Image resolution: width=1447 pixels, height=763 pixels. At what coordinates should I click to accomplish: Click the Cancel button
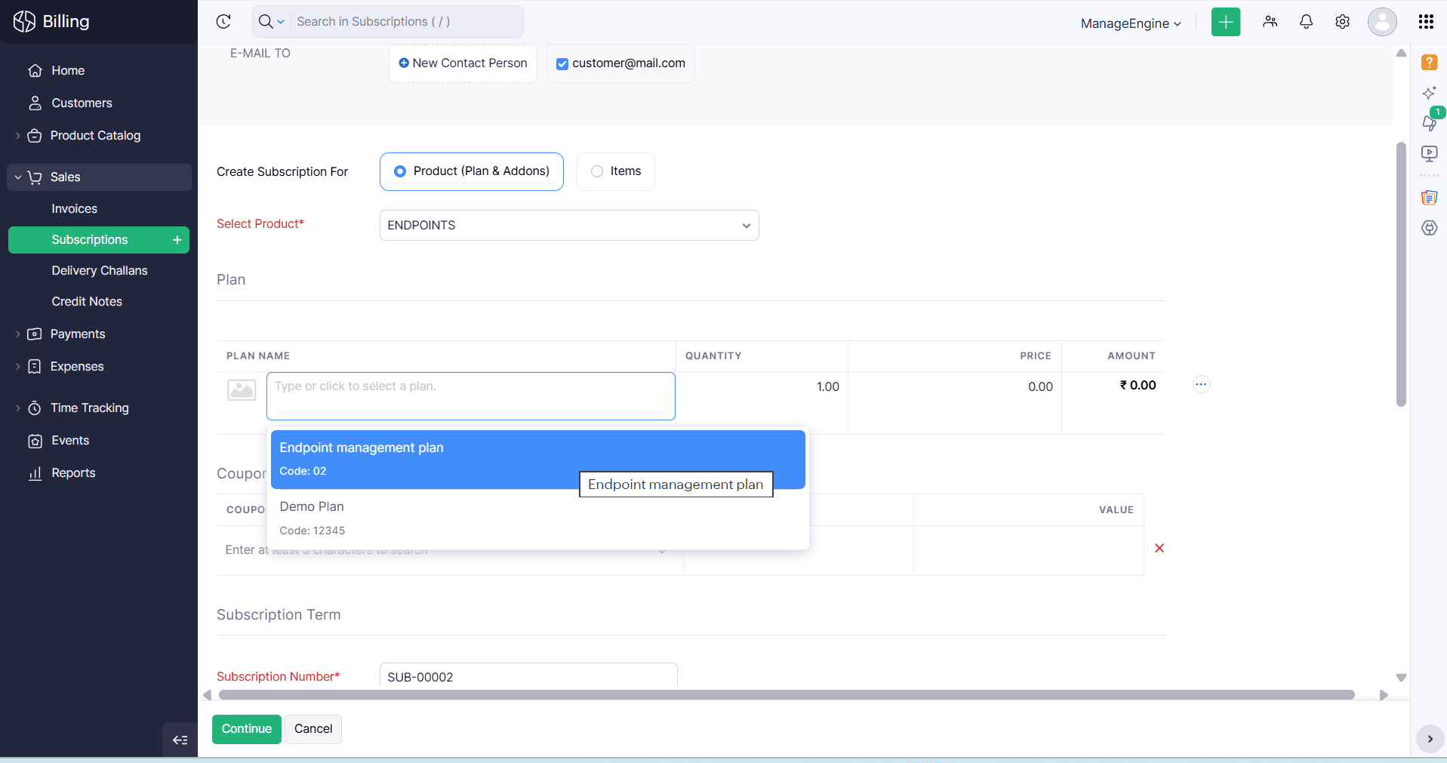313,729
